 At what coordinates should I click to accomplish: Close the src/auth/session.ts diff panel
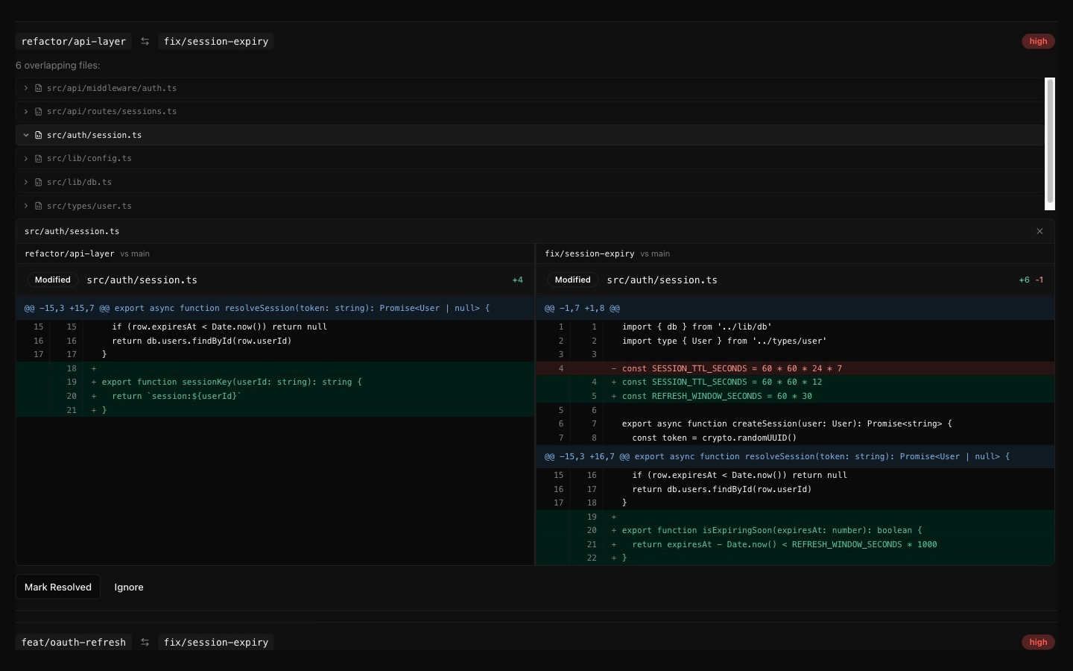(x=1039, y=231)
